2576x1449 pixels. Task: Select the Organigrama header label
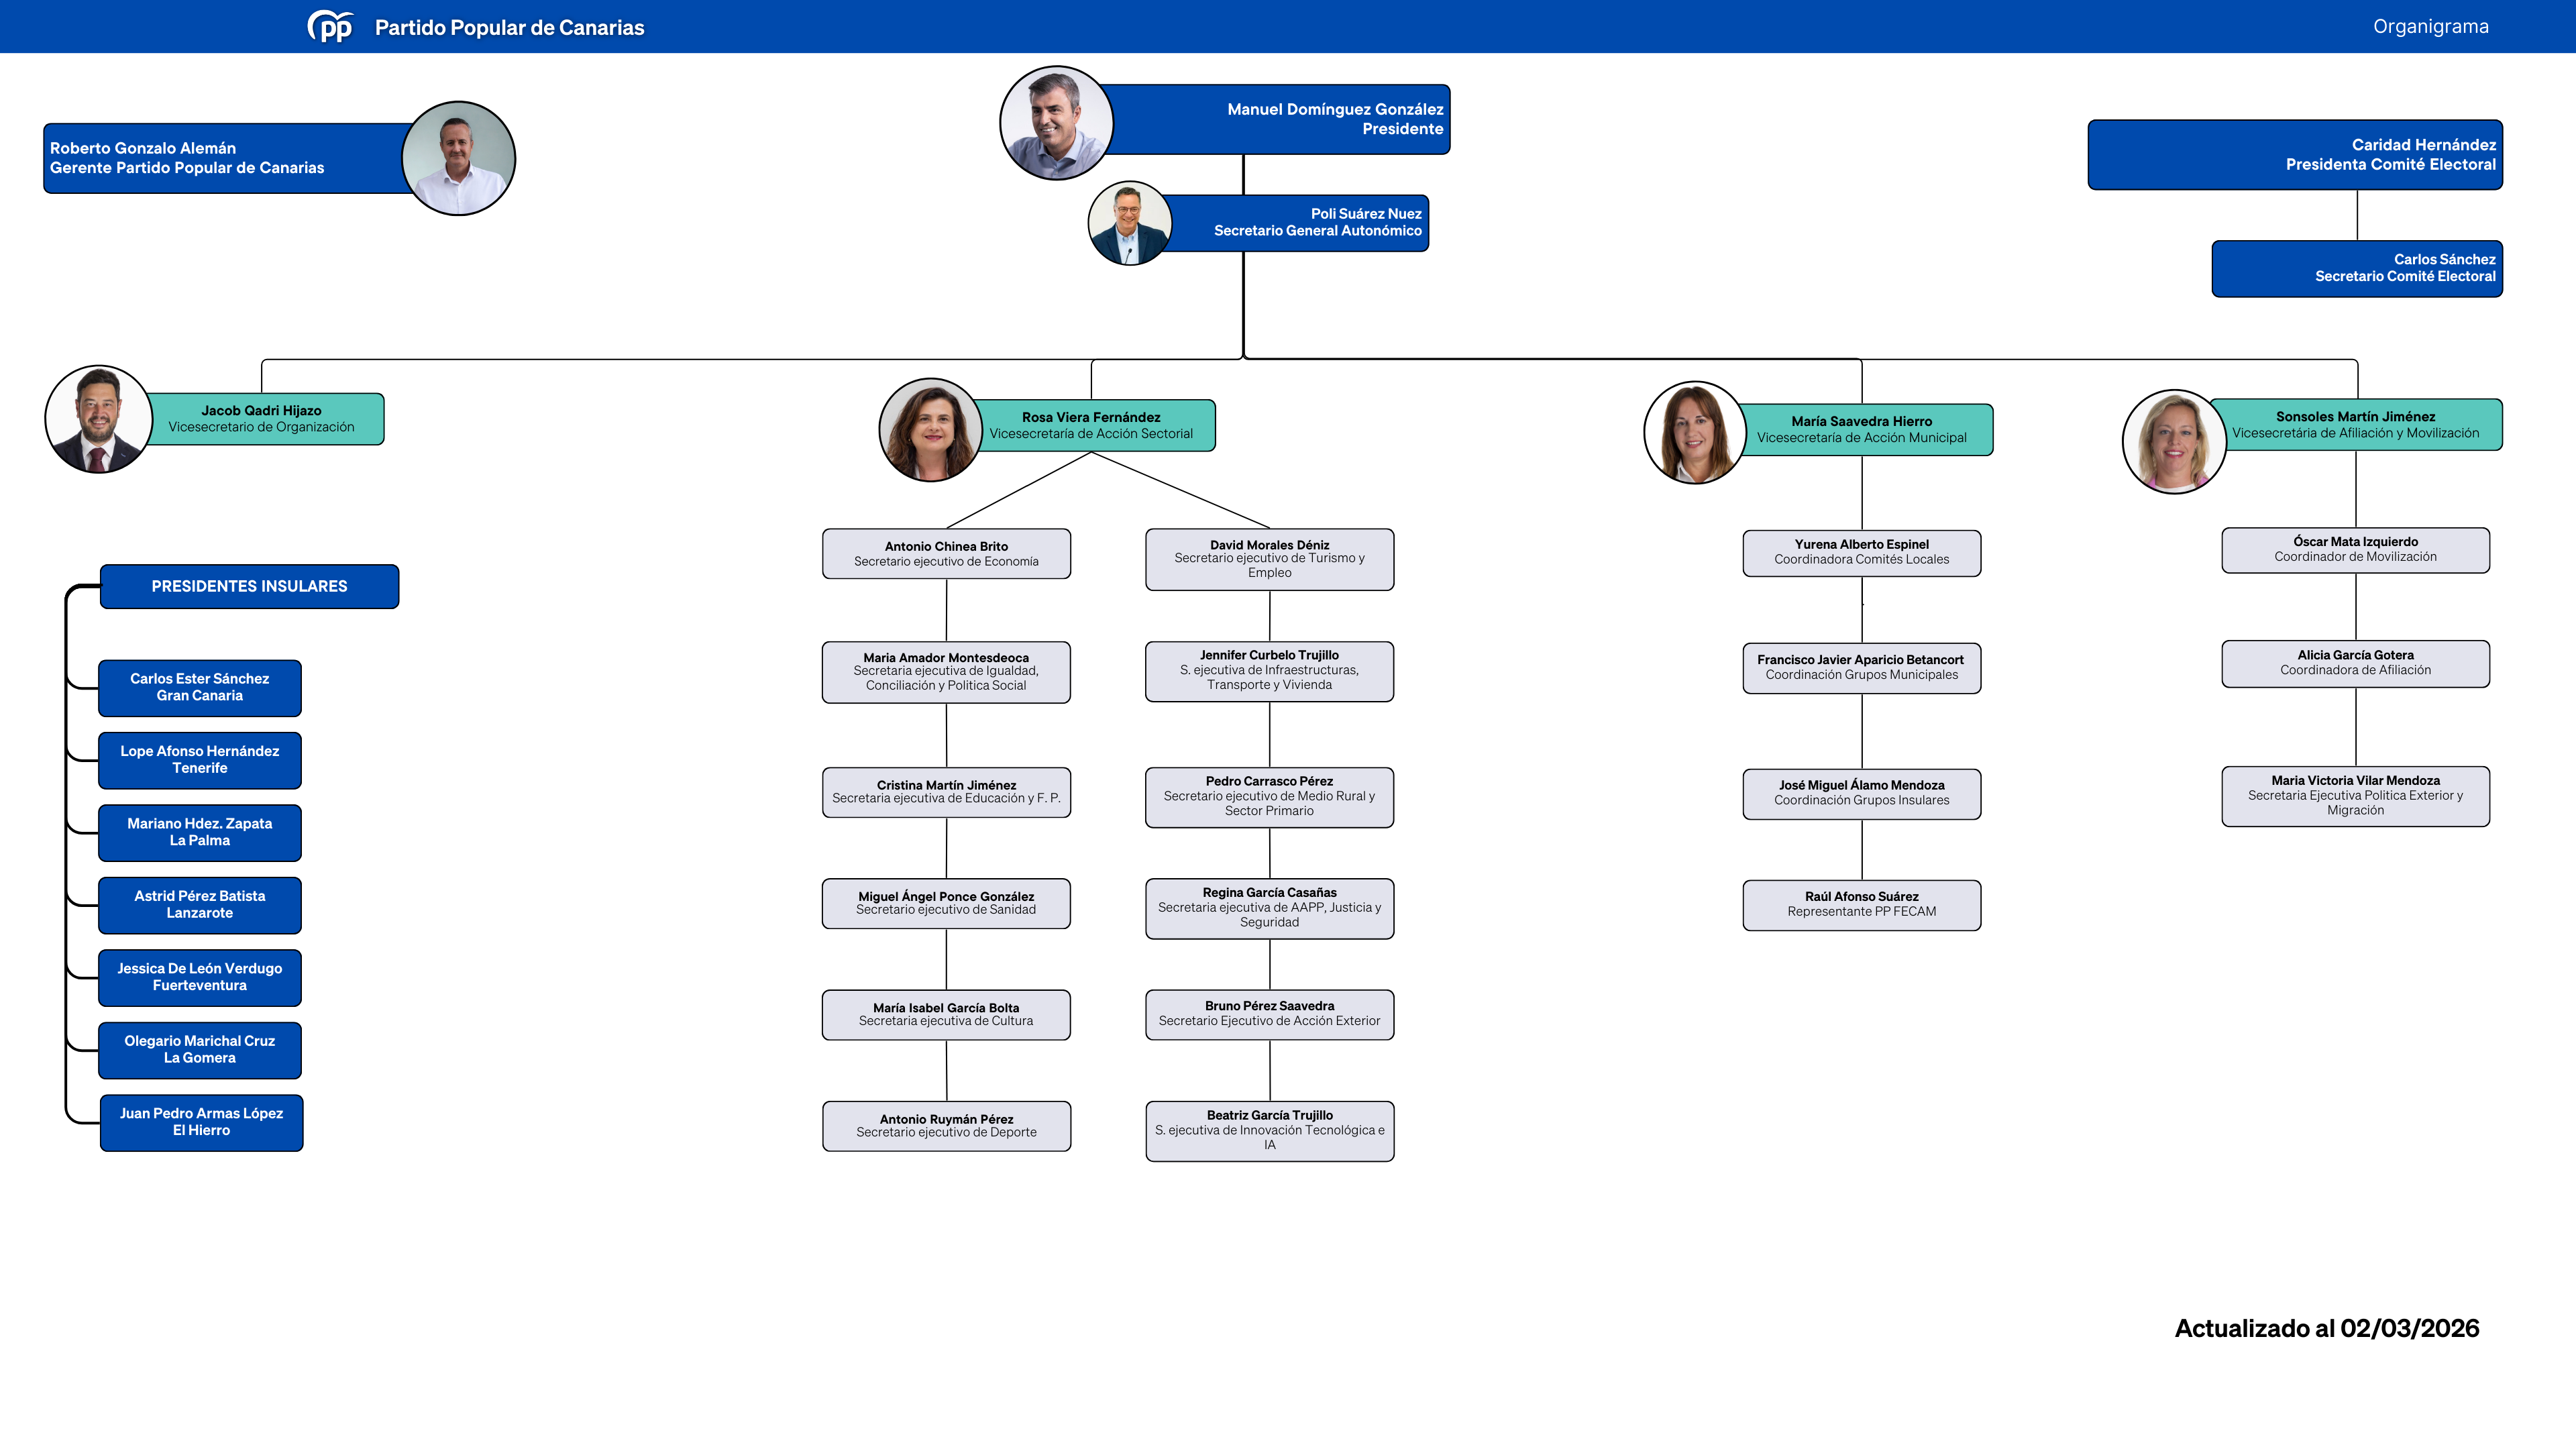click(2430, 27)
